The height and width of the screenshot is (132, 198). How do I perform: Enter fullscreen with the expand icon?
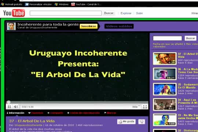coord(145,107)
